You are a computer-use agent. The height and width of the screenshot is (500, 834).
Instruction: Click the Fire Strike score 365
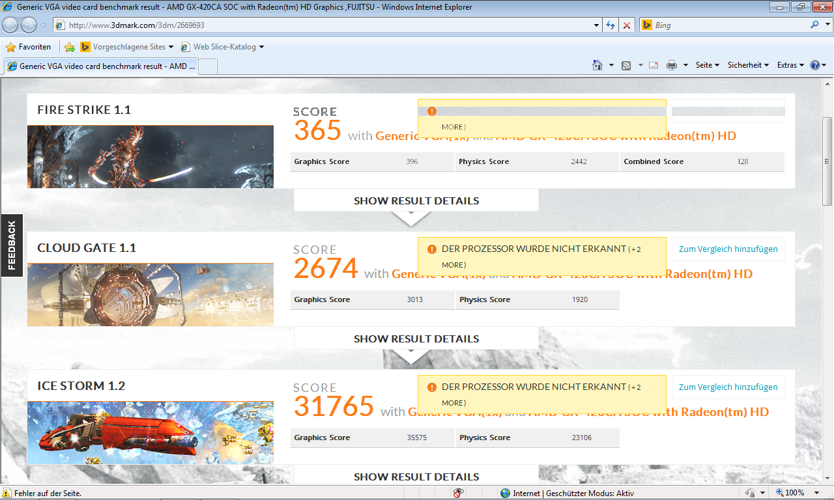click(x=317, y=130)
